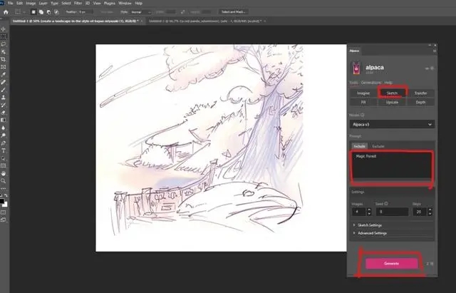Click the Seed input field
Screen dimensions: 456x293
392,212
